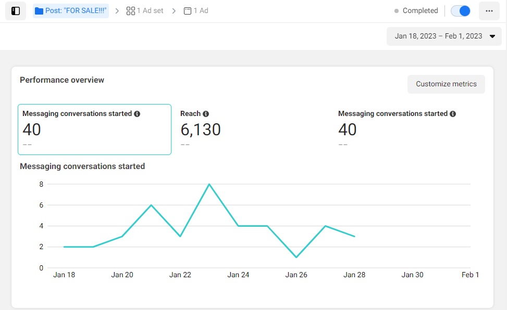Toggle the sidebar panel icon
Image resolution: width=507 pixels, height=310 pixels.
(16, 11)
